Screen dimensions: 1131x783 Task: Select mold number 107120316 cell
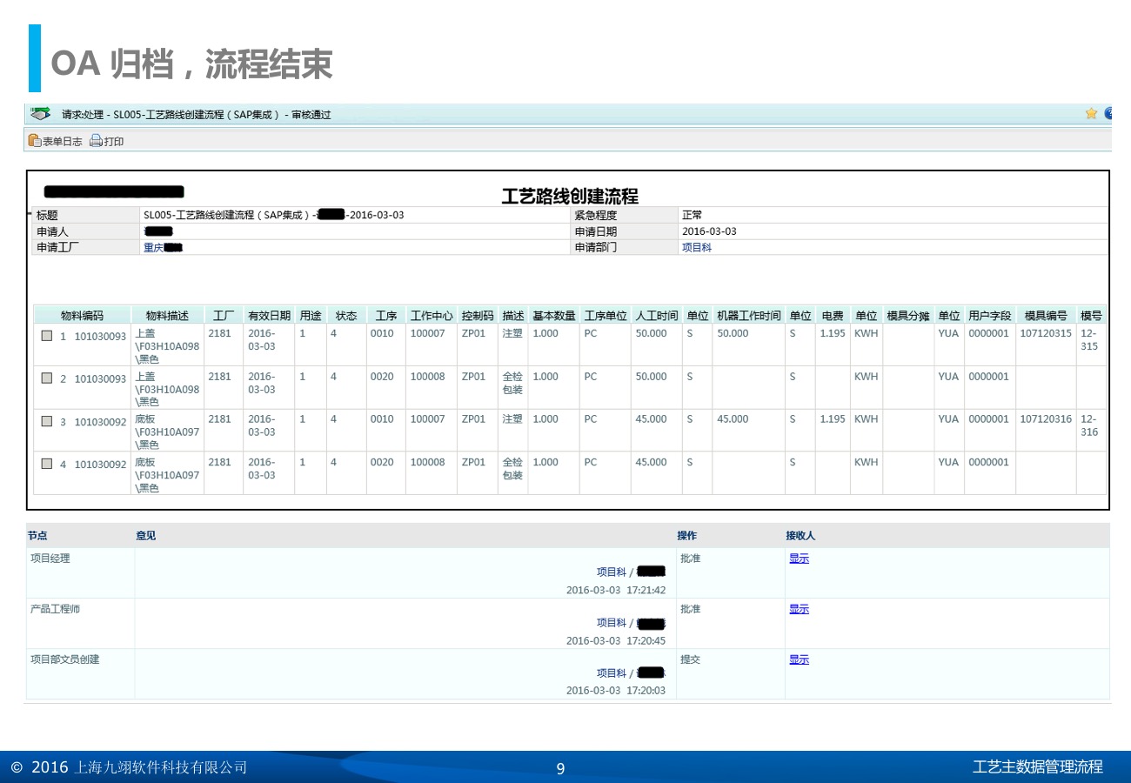(1046, 419)
